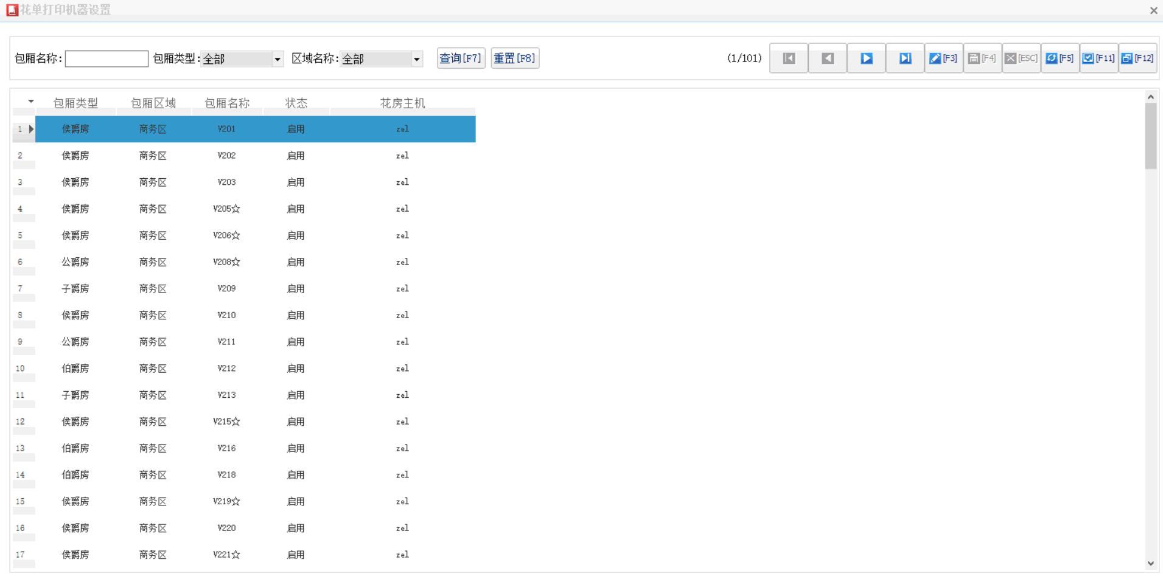Click the [F12] window toolbar button
Image resolution: width=1163 pixels, height=576 pixels.
1138,58
